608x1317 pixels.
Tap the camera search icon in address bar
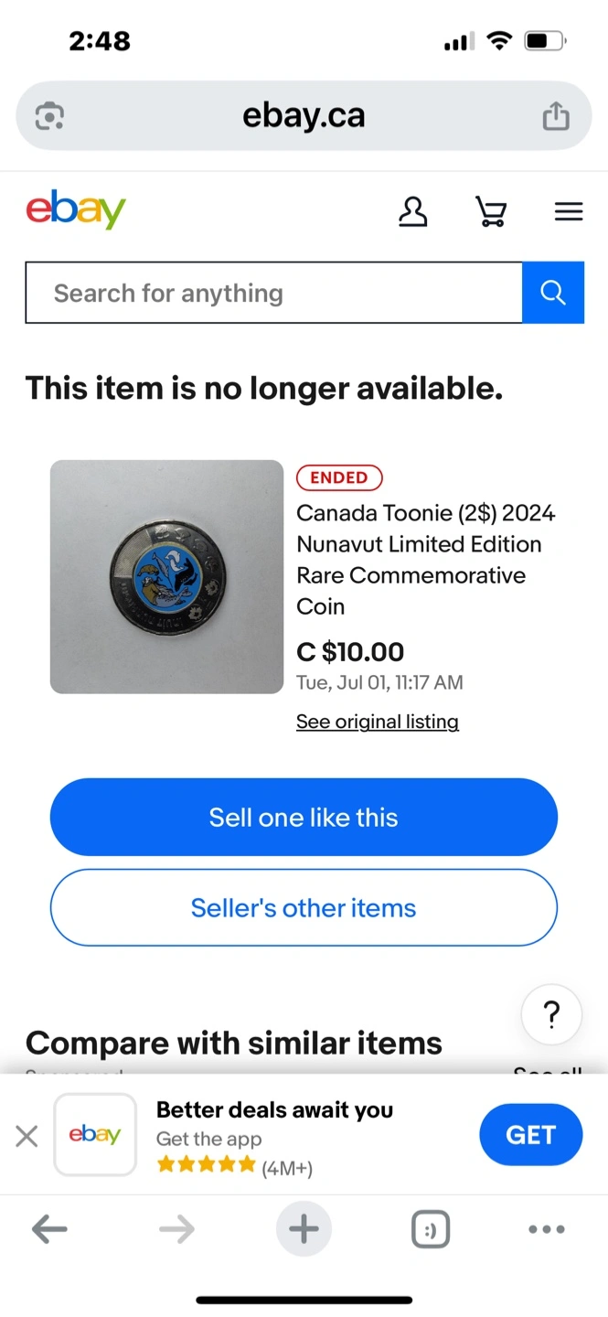49,116
